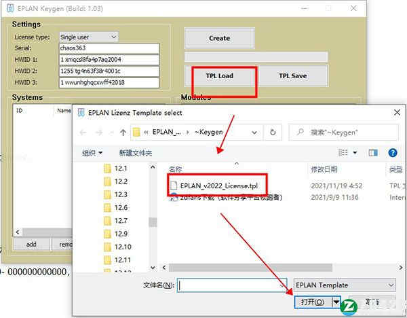Click the view mode icon
This screenshot has width=407, height=318.
pyautogui.click(x=343, y=152)
